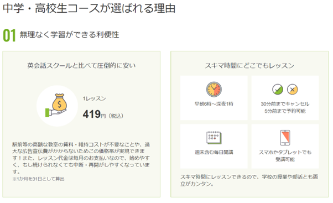The width and height of the screenshot is (333, 203).
Task: Click the yellow X circle icon
Action: [x=293, y=90]
